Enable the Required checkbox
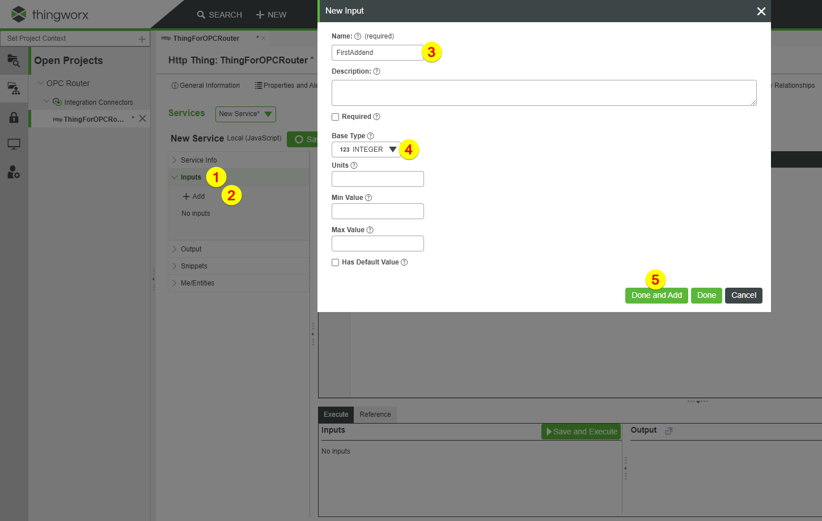The image size is (822, 521). [x=335, y=117]
